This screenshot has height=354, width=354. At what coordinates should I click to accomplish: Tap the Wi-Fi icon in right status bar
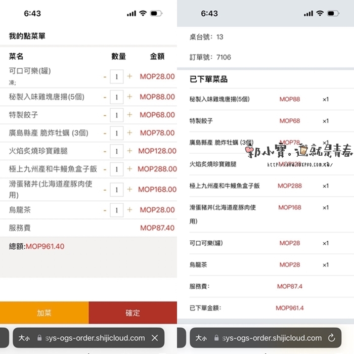(x=320, y=14)
